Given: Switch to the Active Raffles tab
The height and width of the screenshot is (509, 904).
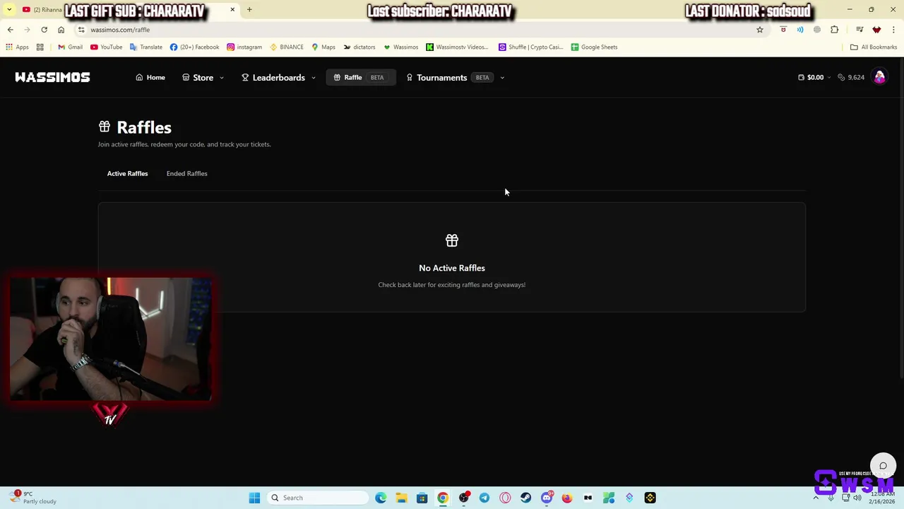Looking at the screenshot, I should pyautogui.click(x=127, y=173).
